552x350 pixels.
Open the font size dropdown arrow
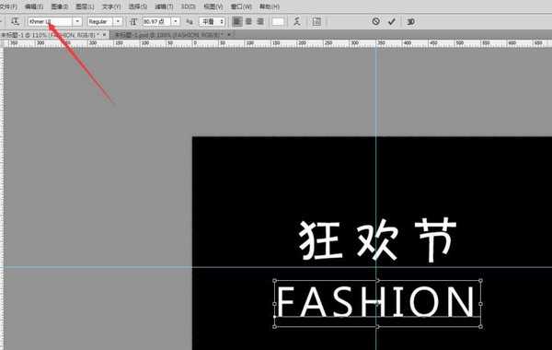tap(176, 22)
